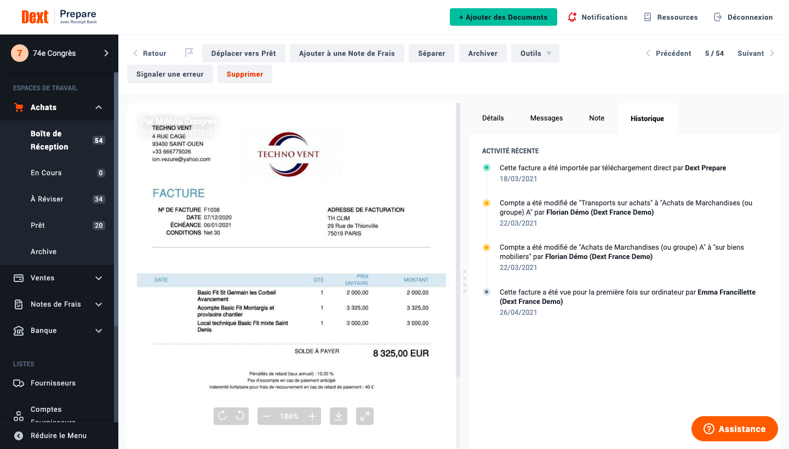Viewport: 789px width, 449px height.
Task: Click the 26/04/2021 history date
Action: [518, 312]
